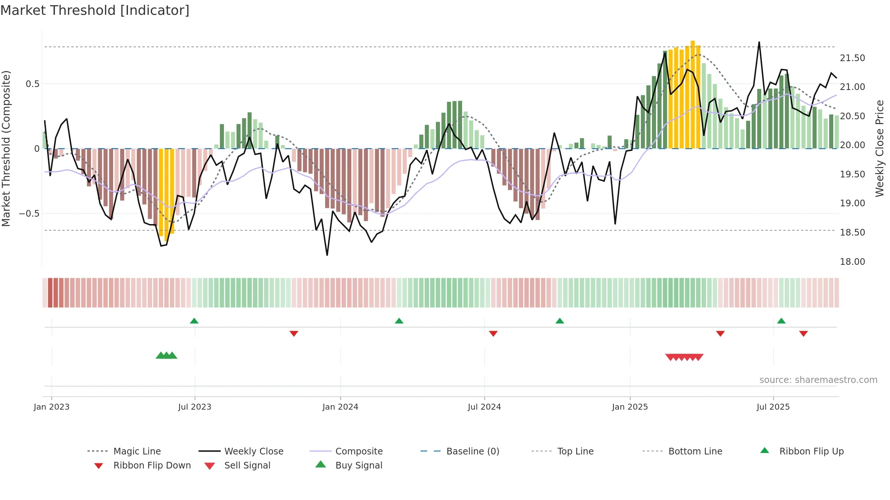Click the last Ribbon Flip Down marker in Aug 2025

pyautogui.click(x=803, y=334)
